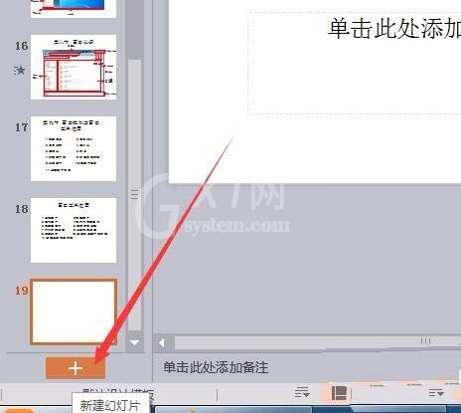Click the horizontal scrollbar left arrow
This screenshot has height=413, width=461.
(x=162, y=342)
